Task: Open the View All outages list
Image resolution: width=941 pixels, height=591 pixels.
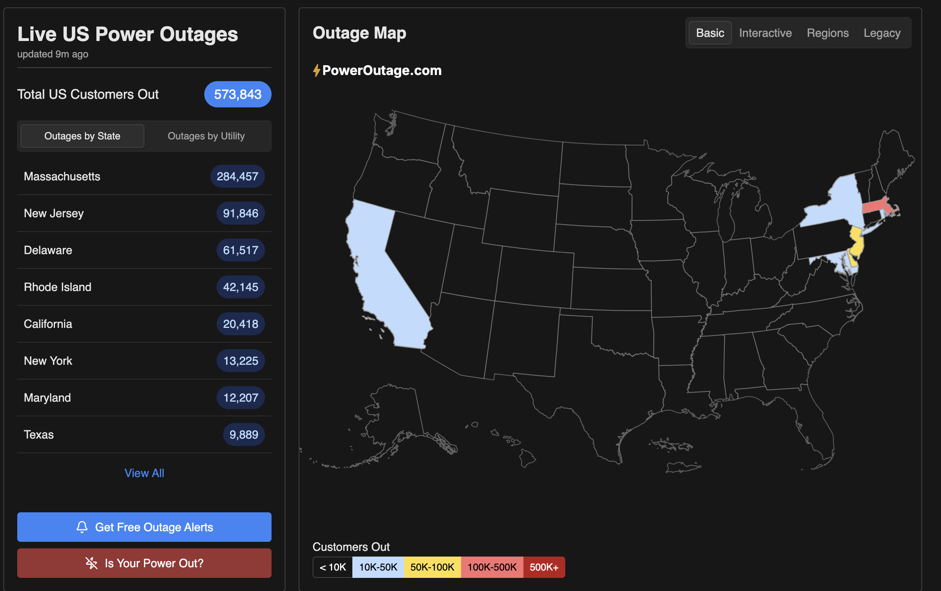Action: tap(144, 473)
